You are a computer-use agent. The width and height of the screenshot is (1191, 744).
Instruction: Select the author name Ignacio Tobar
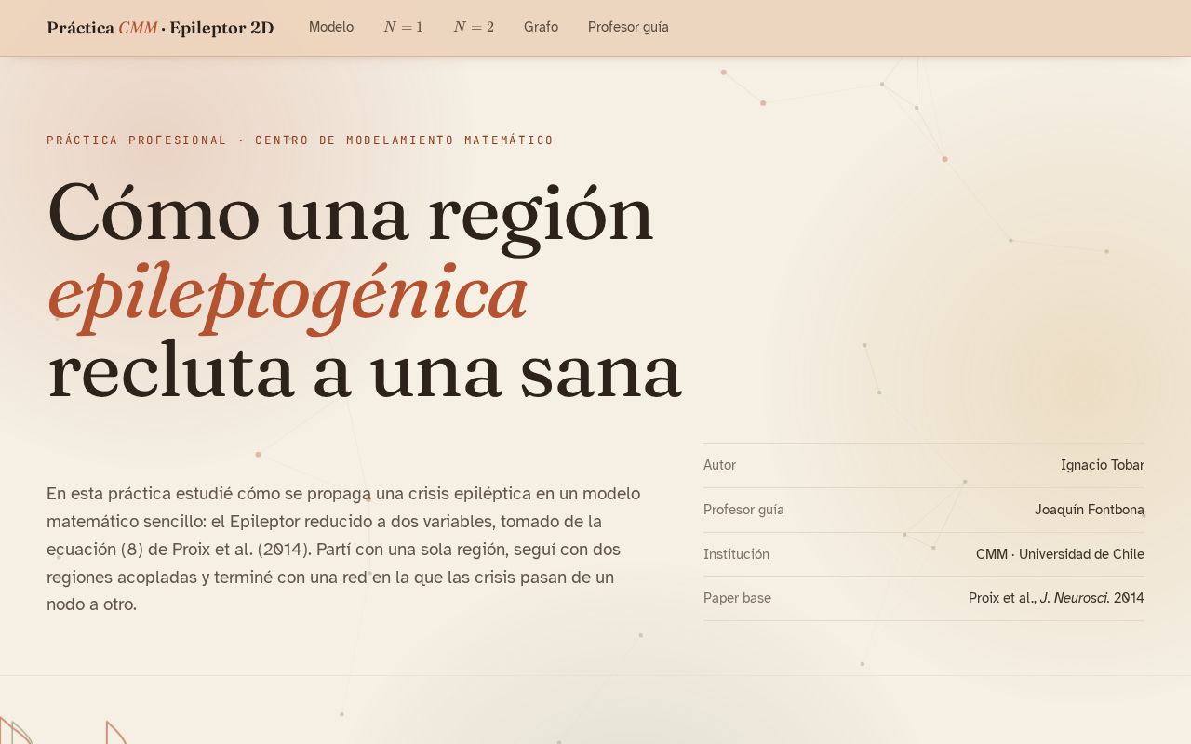(1103, 465)
